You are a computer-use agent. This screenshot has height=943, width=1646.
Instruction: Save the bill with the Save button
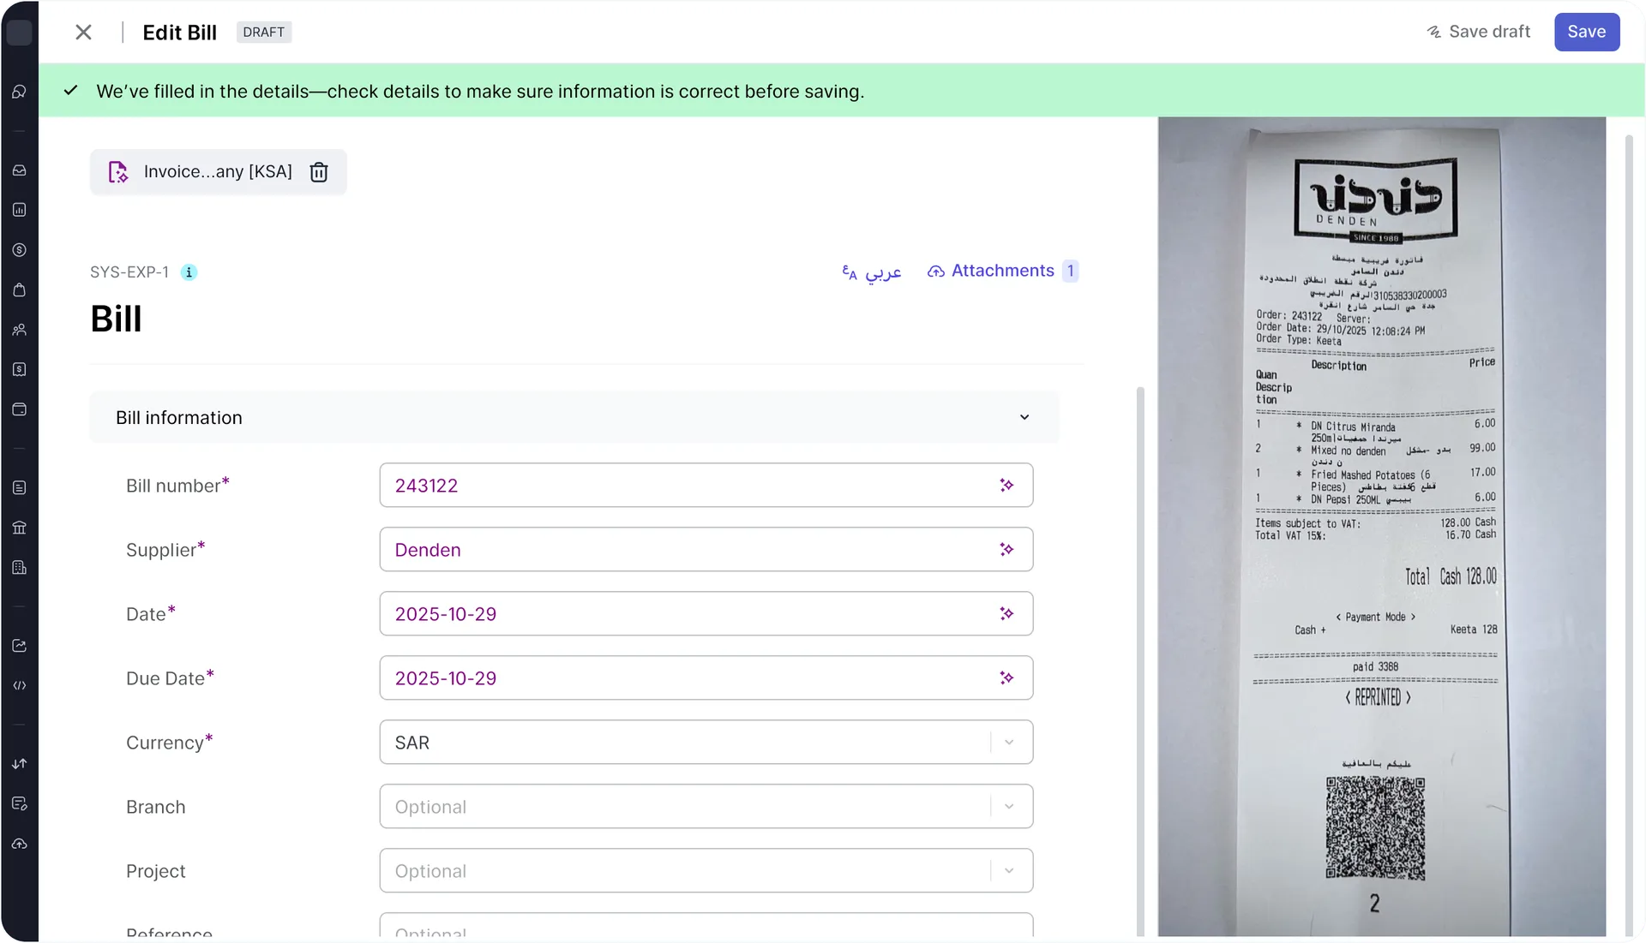tap(1586, 32)
